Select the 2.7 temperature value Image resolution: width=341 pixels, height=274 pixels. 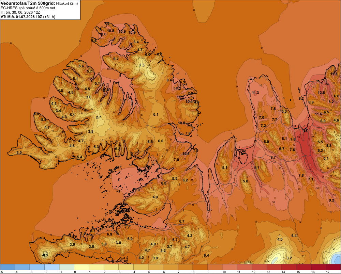(x=99, y=117)
